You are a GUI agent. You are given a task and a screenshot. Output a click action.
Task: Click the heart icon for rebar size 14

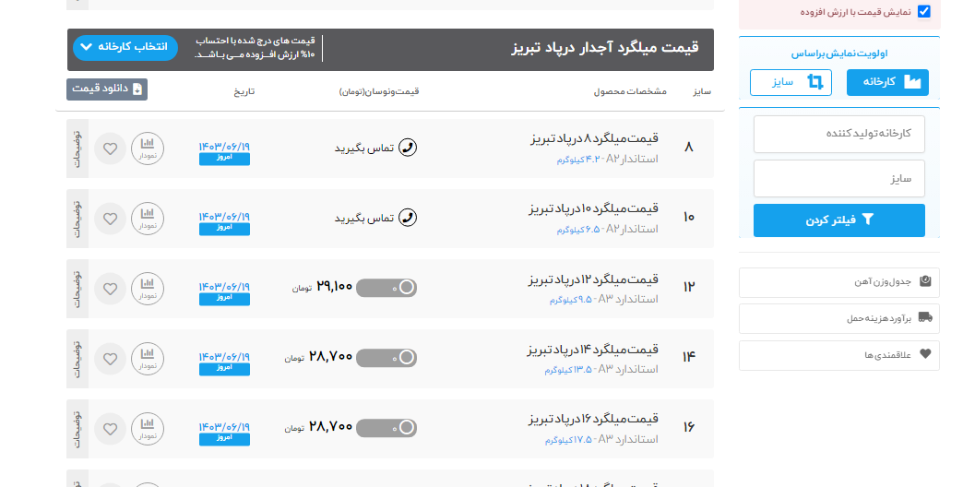tap(110, 359)
